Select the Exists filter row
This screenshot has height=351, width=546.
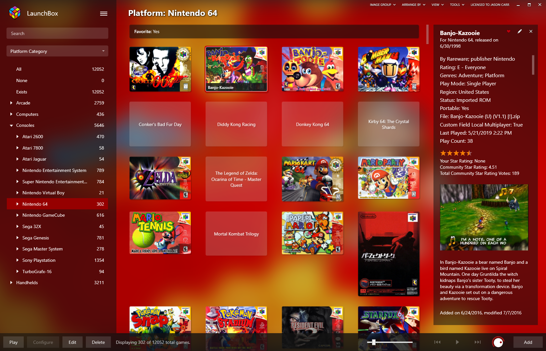[x=57, y=92]
